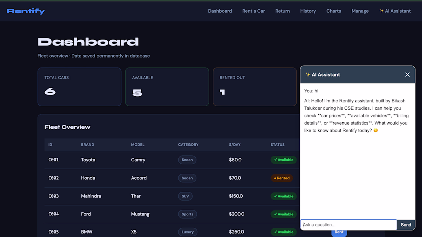Click the 'You: hi' chat message

tap(311, 91)
